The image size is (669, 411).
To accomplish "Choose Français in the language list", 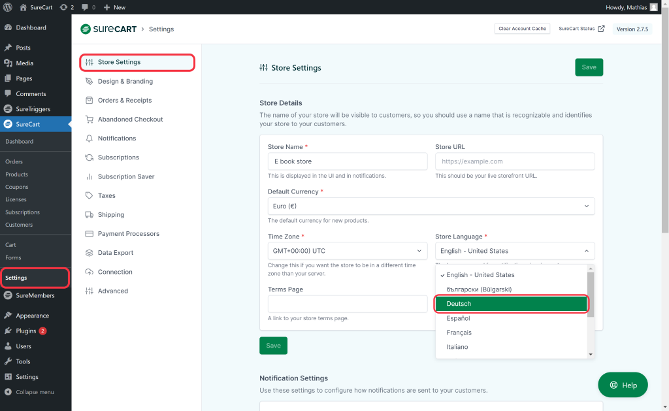I will point(459,333).
